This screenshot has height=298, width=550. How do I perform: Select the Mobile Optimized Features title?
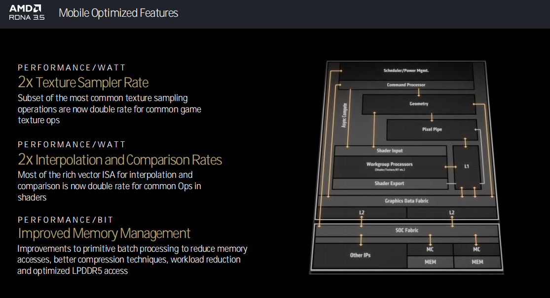(118, 13)
